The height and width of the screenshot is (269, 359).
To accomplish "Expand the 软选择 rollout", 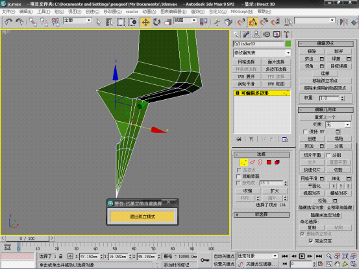I will click(262, 215).
